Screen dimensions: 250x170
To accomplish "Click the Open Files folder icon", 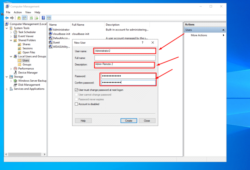I will (x=20, y=52).
